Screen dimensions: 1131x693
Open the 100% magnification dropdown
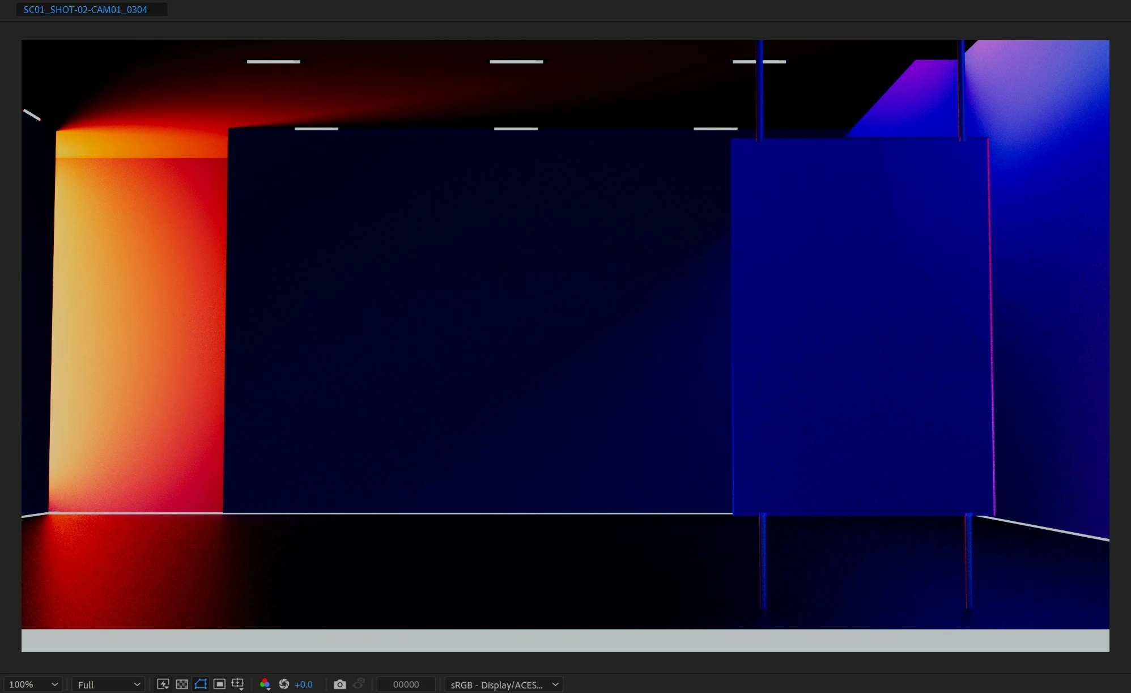pyautogui.click(x=33, y=685)
